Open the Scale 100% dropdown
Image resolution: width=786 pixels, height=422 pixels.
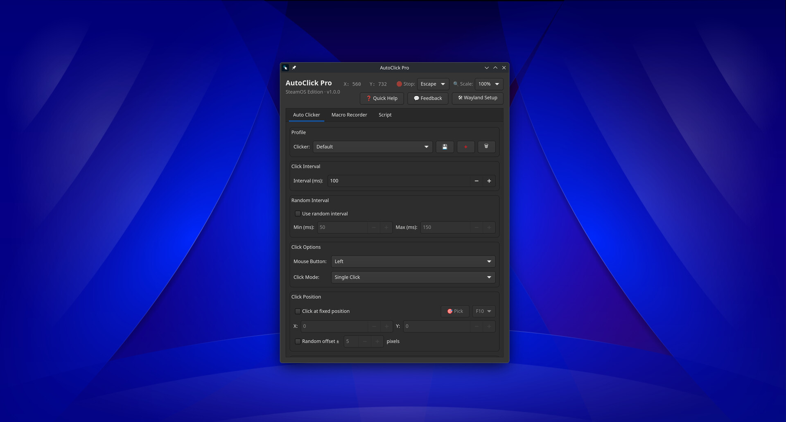(x=489, y=84)
